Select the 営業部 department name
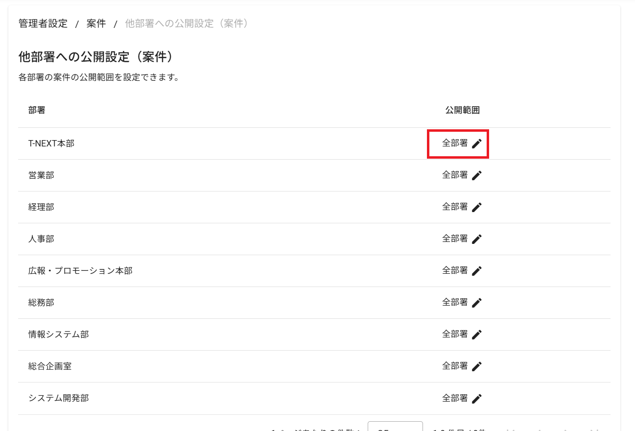 41,175
